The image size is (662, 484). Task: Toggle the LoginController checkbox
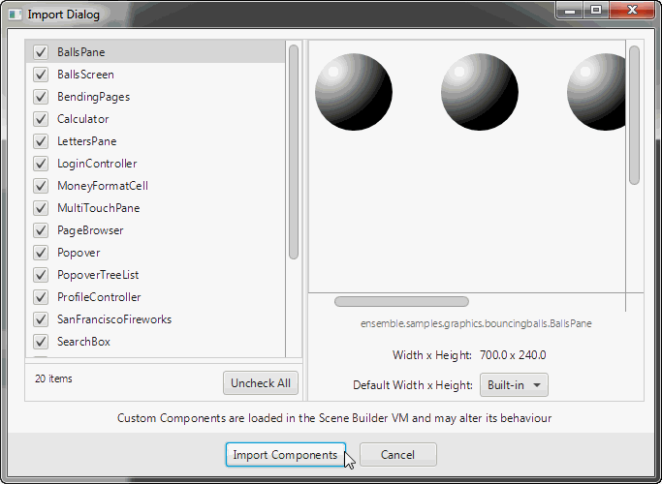41,164
